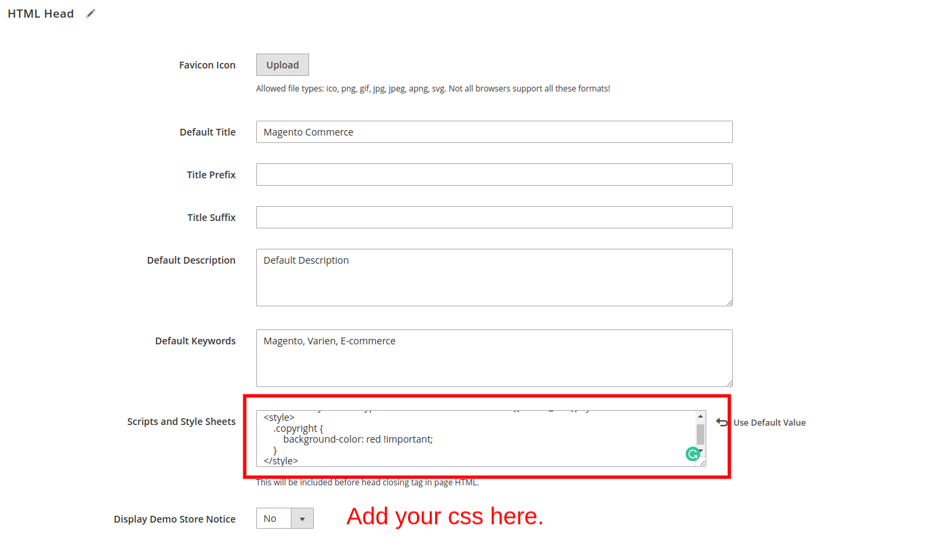Click inside the Default Keywords textarea

(x=494, y=358)
